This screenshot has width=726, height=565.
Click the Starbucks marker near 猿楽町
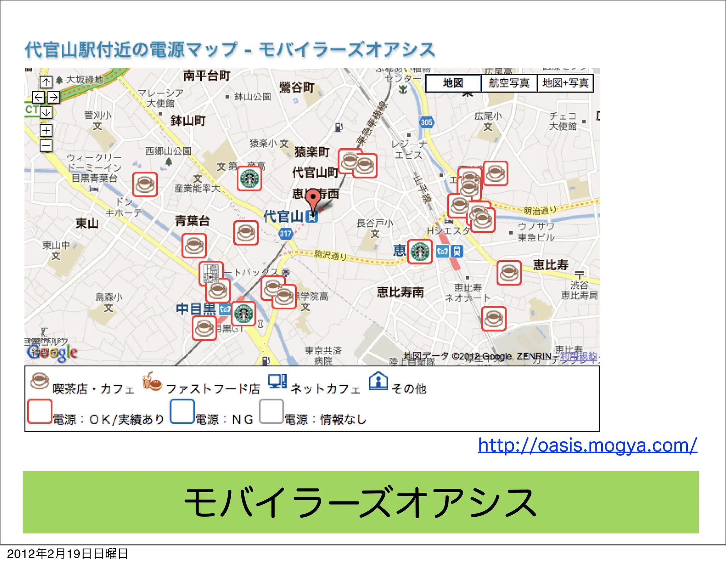tap(249, 178)
